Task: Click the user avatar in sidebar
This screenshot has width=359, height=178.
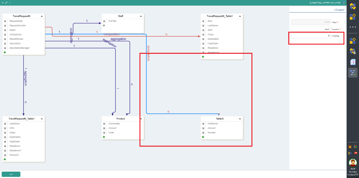Action: coord(353,163)
